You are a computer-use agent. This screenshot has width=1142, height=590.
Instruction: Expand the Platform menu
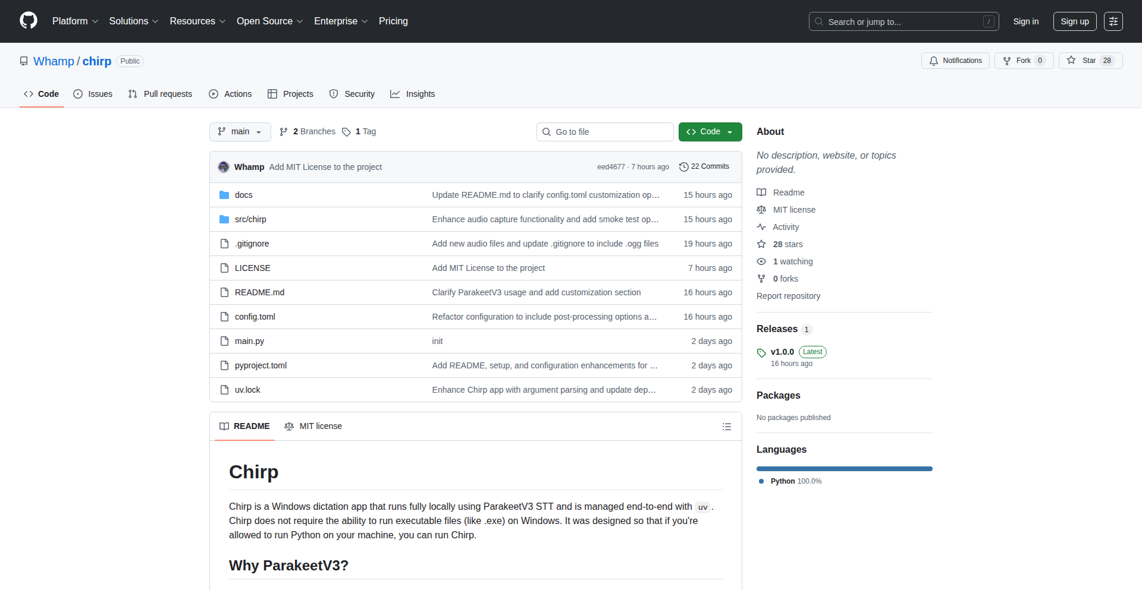(75, 21)
